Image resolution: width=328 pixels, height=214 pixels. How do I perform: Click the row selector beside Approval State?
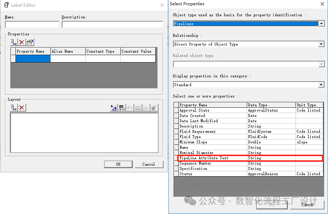click(x=176, y=110)
